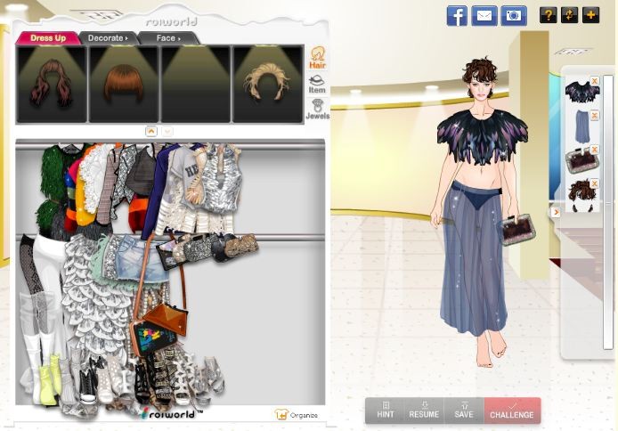Image resolution: width=618 pixels, height=431 pixels.
Task: Click the red CHALLENGE button
Action: [x=512, y=411]
